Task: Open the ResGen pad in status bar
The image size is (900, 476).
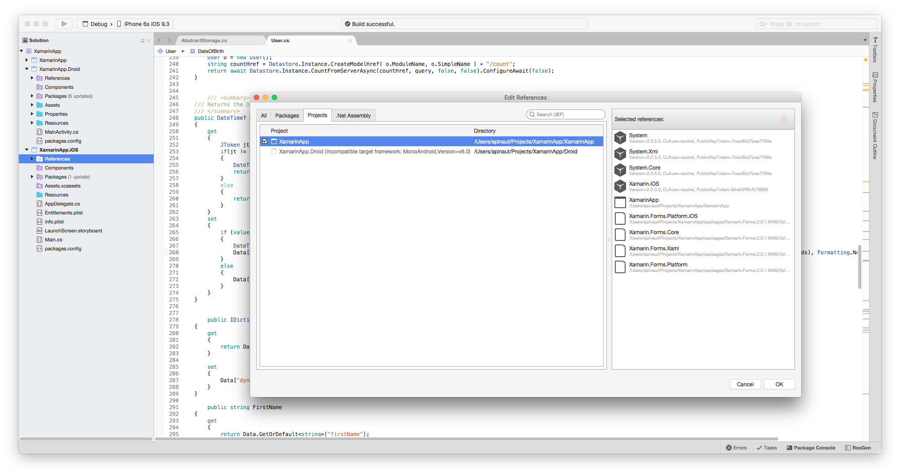Action: pyautogui.click(x=858, y=448)
